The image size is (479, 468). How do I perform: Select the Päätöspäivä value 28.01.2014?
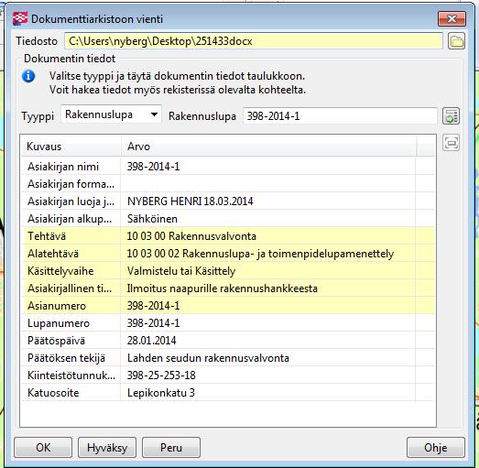(151, 341)
